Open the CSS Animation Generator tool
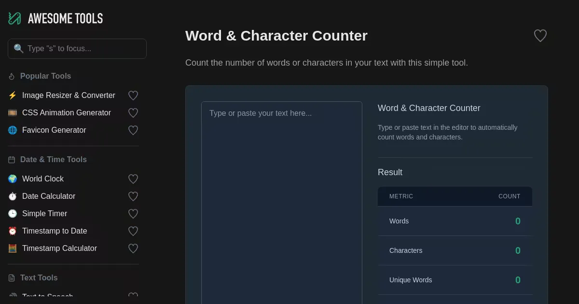Viewport: 579px width, 304px height. (x=67, y=113)
